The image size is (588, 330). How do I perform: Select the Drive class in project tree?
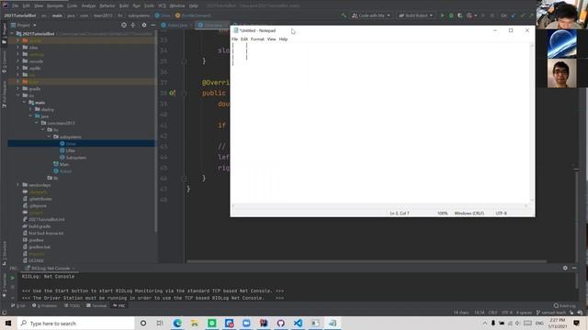tap(71, 144)
